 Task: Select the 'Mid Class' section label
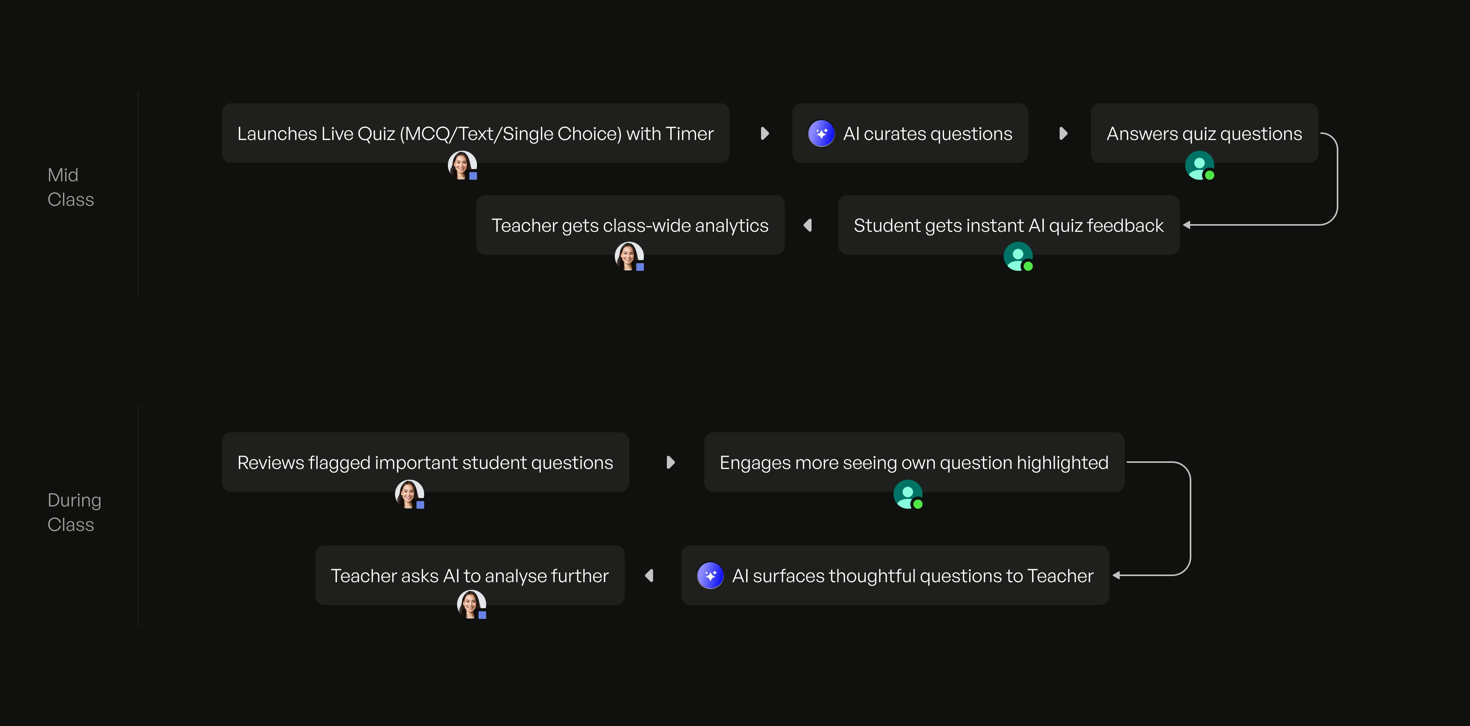(x=71, y=187)
